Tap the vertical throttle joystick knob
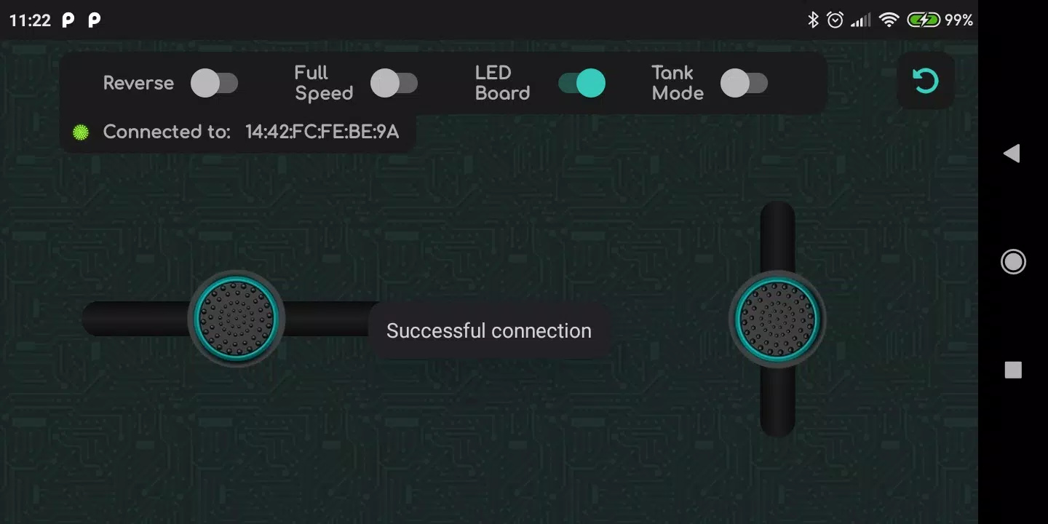This screenshot has height=524, width=1048. (777, 318)
